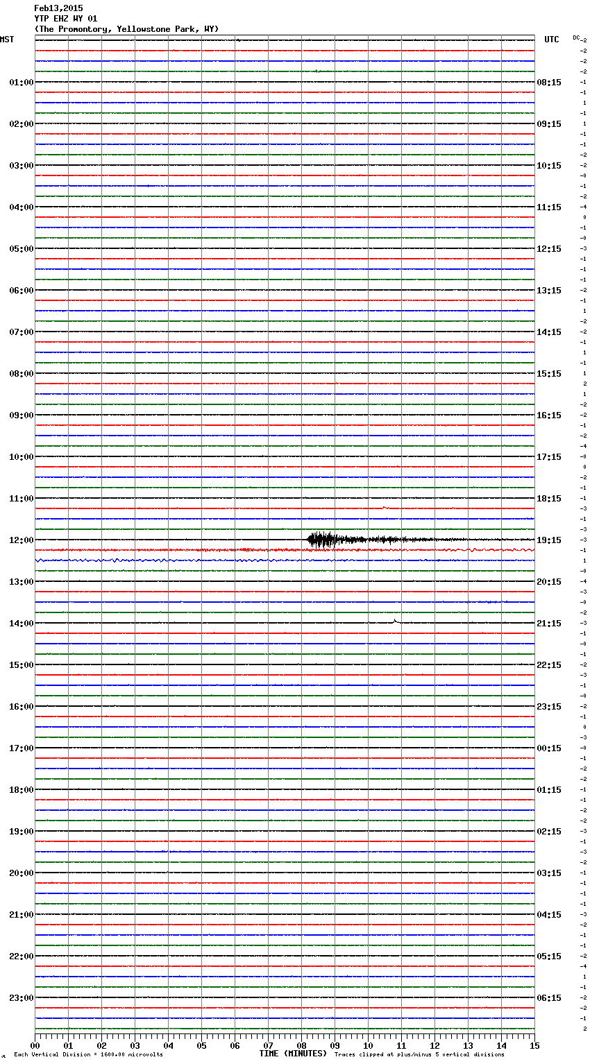
Task: Select the 07:00 MST time label
Action: click(x=22, y=332)
